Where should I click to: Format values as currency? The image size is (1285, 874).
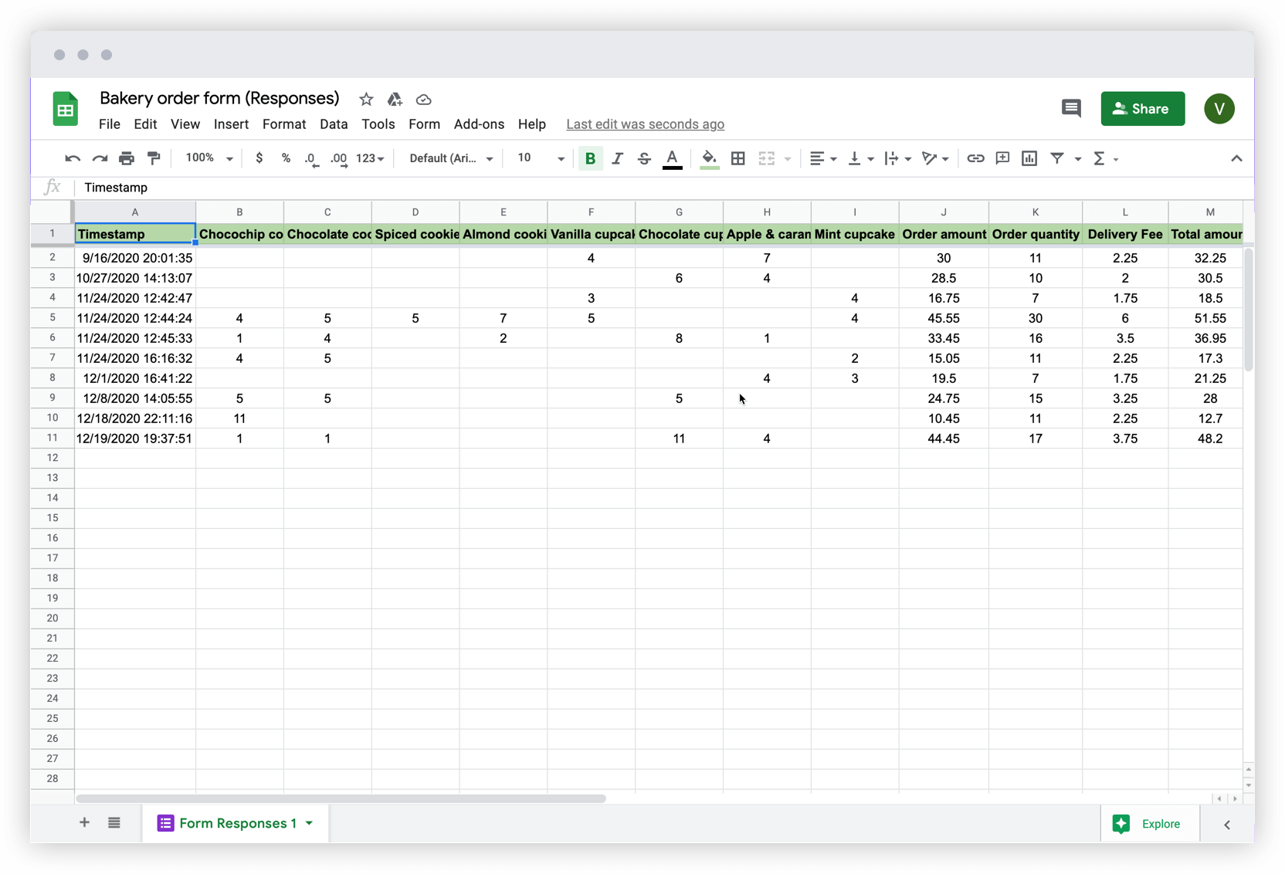pos(259,158)
